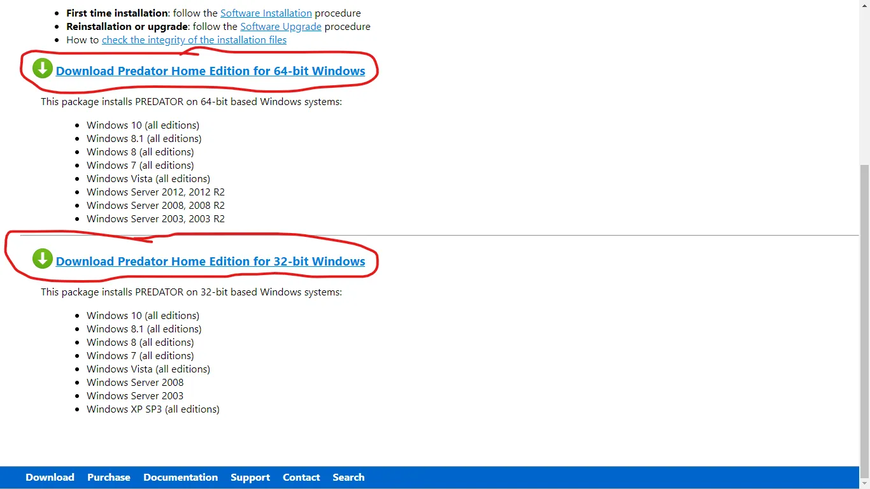
Task: Open the Software Installation procedure link
Action: [x=266, y=13]
